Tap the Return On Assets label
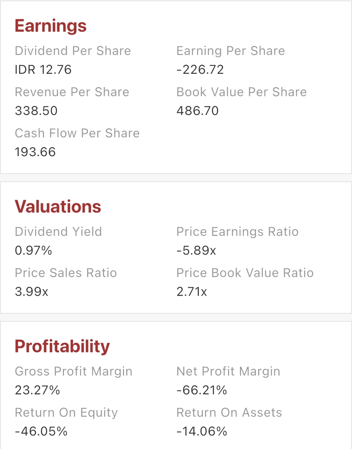The width and height of the screenshot is (352, 449). [x=229, y=413]
